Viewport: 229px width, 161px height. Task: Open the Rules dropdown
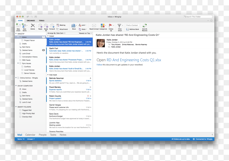click(83, 29)
